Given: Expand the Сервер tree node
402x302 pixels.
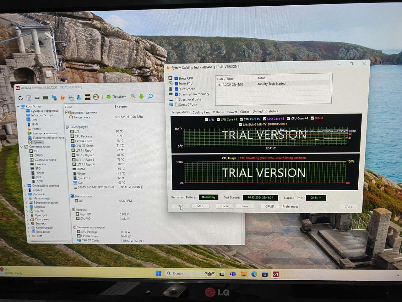Looking at the screenshot, I should pos(25,190).
